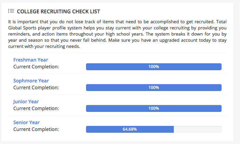This screenshot has height=144, width=240.
Task: Click the 100% label in the Freshman bar
Action: 154,67
